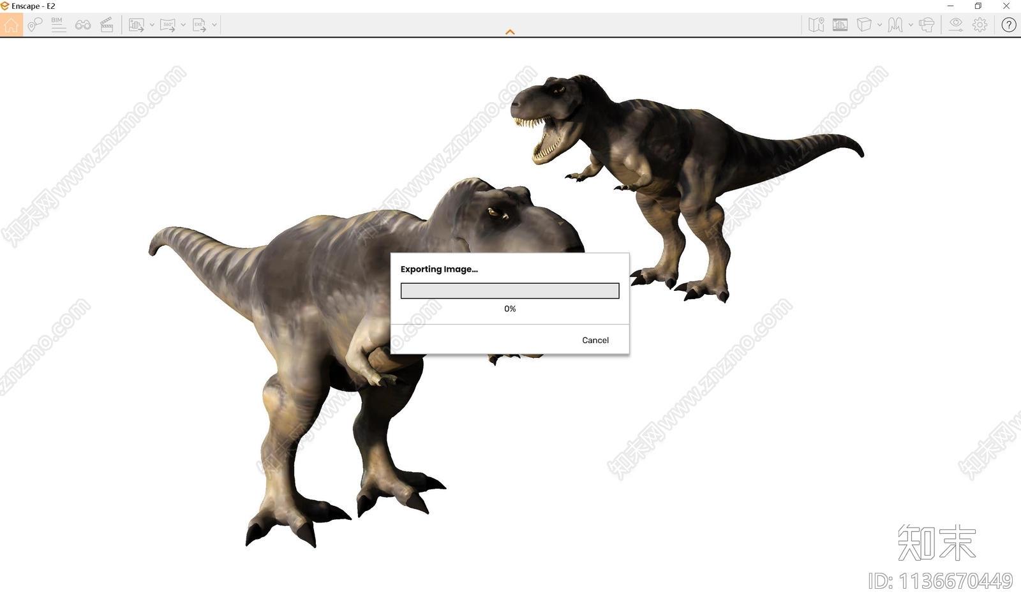Expand the 360° panorama dropdown arrow
This screenshot has width=1021, height=606.
pos(183,25)
